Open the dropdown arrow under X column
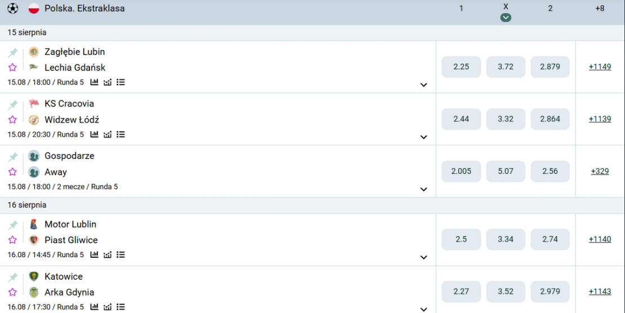Image resolution: width=625 pixels, height=313 pixels. (x=506, y=17)
